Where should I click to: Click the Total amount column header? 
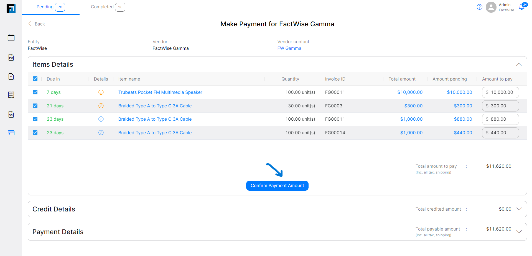pos(402,79)
